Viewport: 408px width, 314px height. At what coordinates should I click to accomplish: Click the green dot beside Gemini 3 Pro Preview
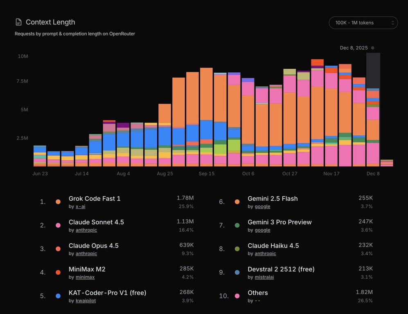pyautogui.click(x=237, y=225)
